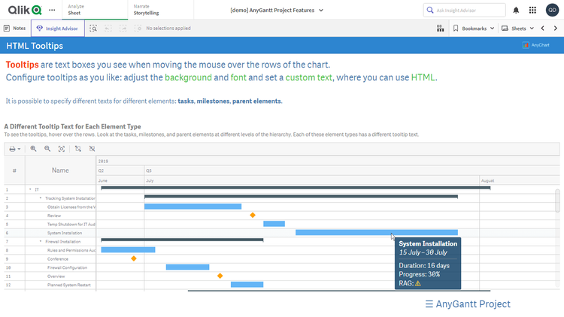Open the print options dropdown
This screenshot has width=564, height=317.
coord(14,149)
